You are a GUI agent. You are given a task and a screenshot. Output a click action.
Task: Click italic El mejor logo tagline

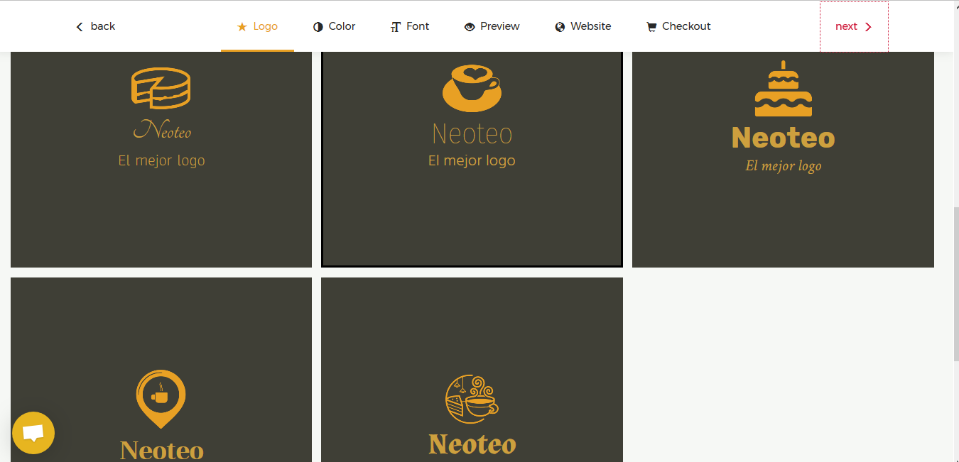[783, 166]
